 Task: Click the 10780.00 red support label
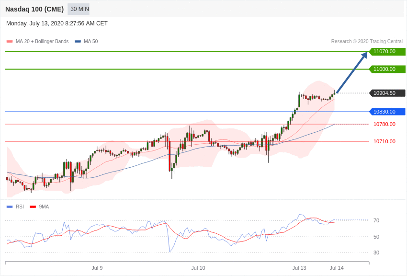[x=384, y=124]
